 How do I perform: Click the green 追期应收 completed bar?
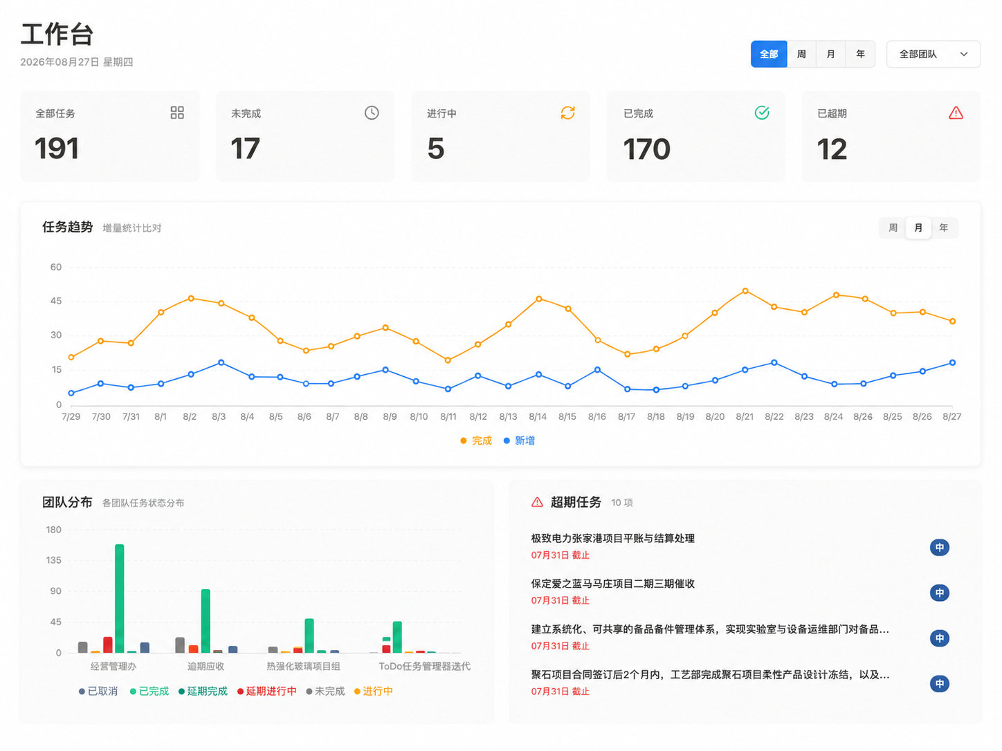pos(206,621)
